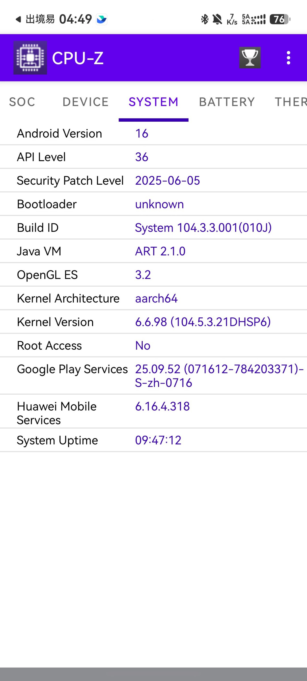Image resolution: width=307 pixels, height=681 pixels.
Task: Open the three-dot overflow menu
Action: point(289,58)
